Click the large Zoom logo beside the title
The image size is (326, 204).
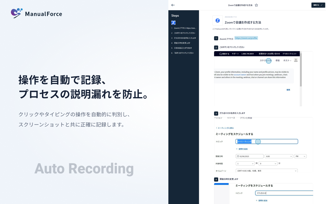click(x=218, y=20)
